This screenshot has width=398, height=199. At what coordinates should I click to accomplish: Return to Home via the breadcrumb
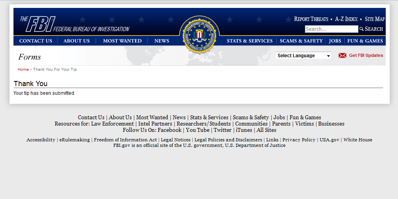(x=23, y=69)
